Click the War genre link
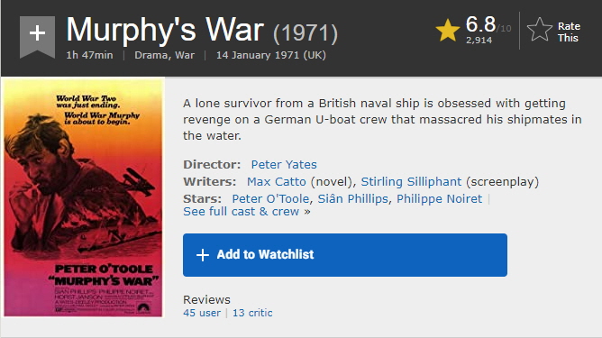 click(x=185, y=55)
